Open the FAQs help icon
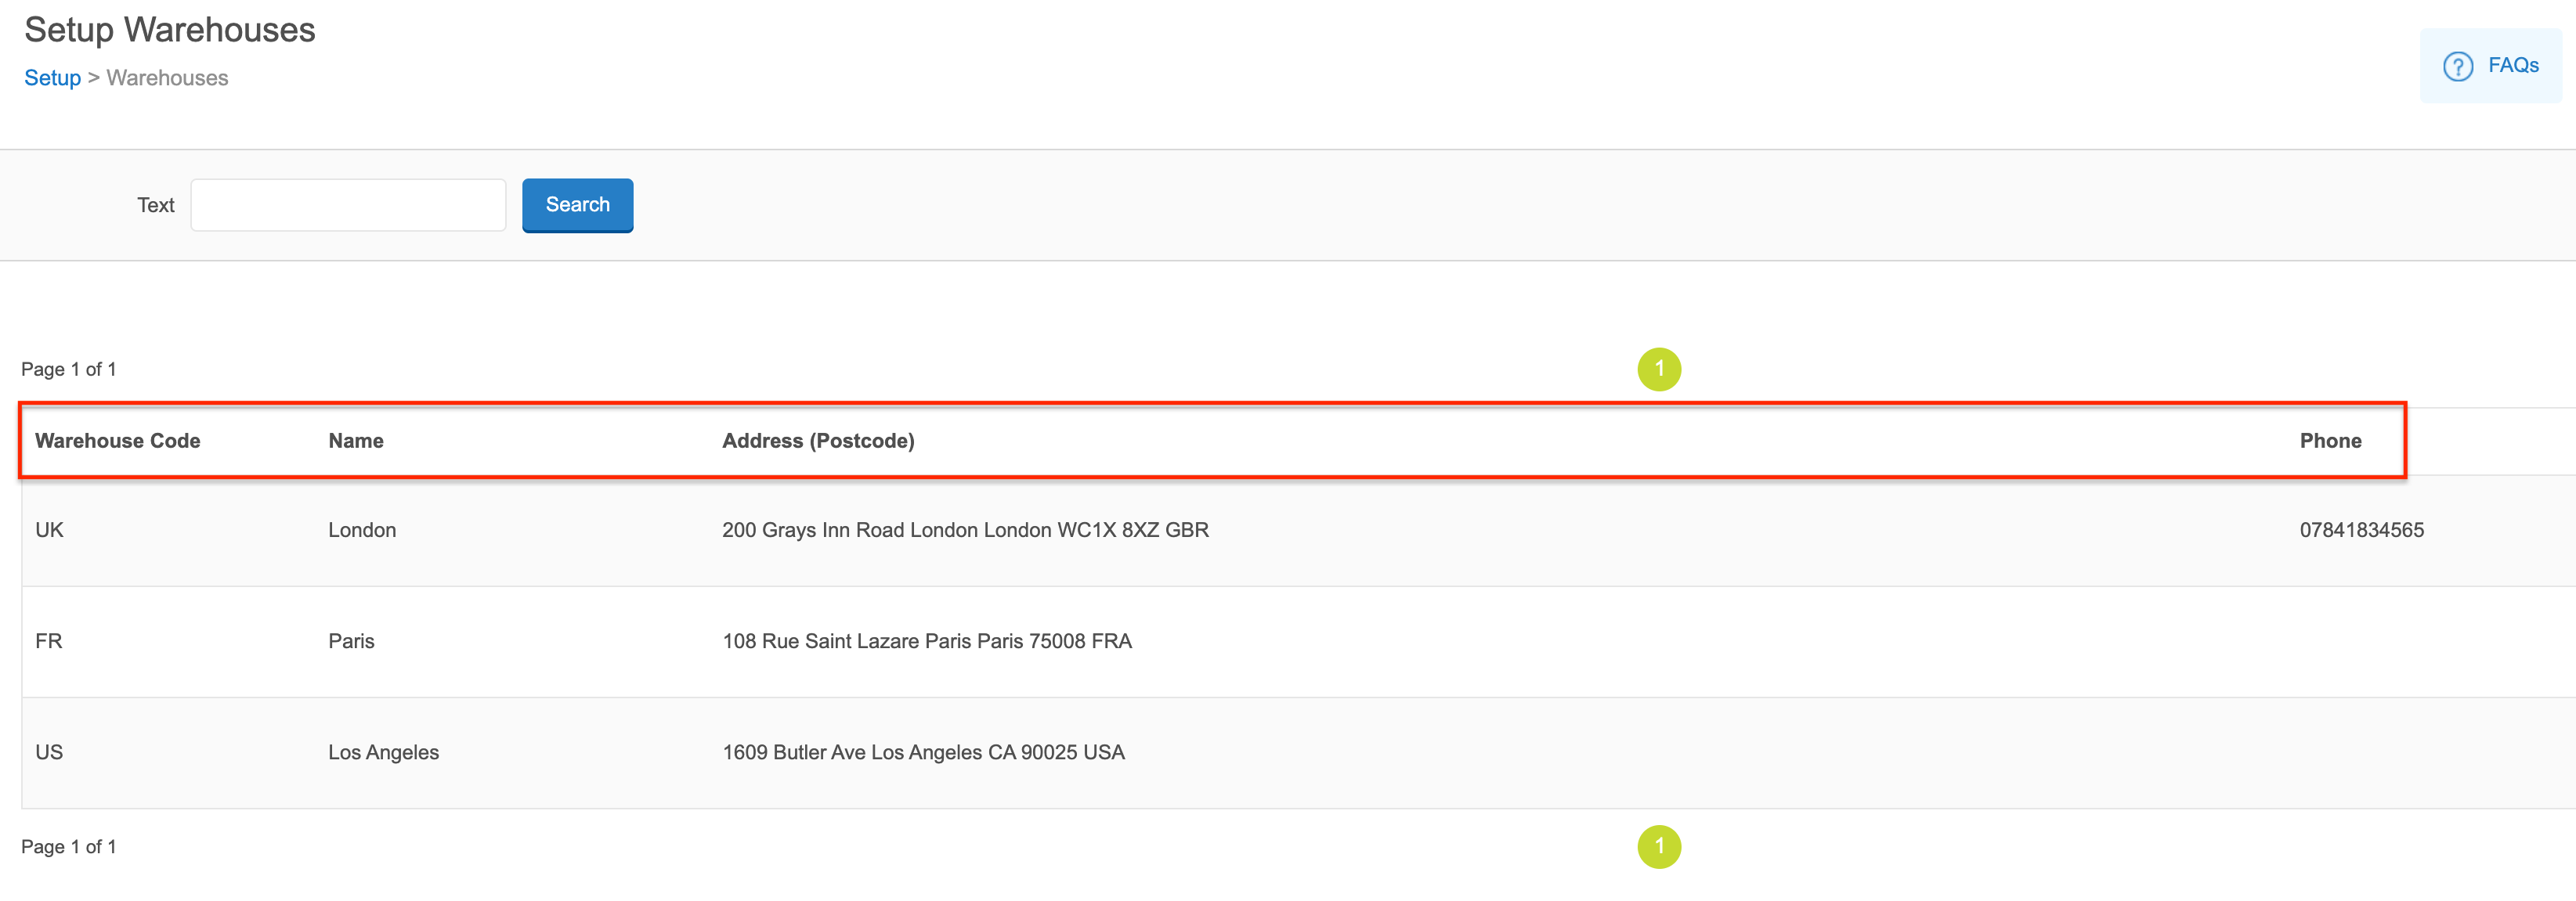The image size is (2576, 901). [2457, 66]
